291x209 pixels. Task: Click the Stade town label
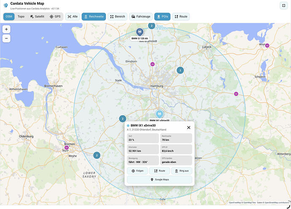(118, 81)
